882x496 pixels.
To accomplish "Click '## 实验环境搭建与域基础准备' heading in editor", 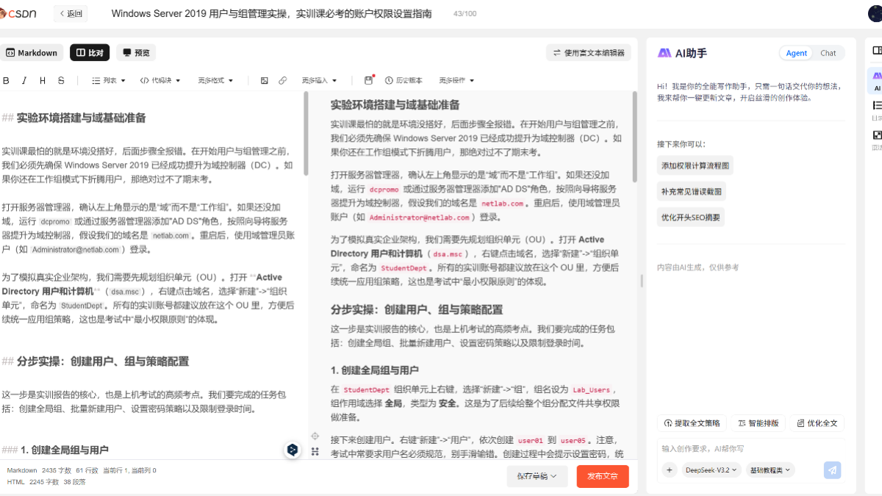I will 73,118.
